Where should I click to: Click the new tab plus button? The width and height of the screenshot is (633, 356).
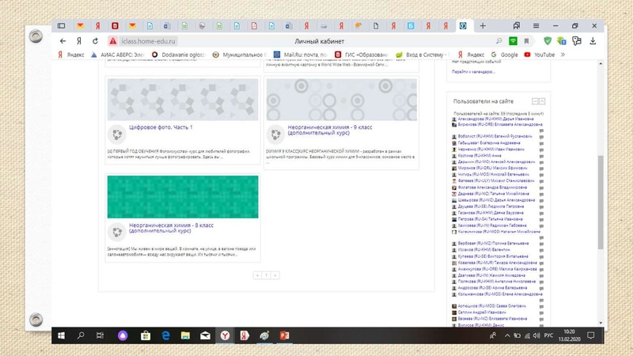pos(483,26)
